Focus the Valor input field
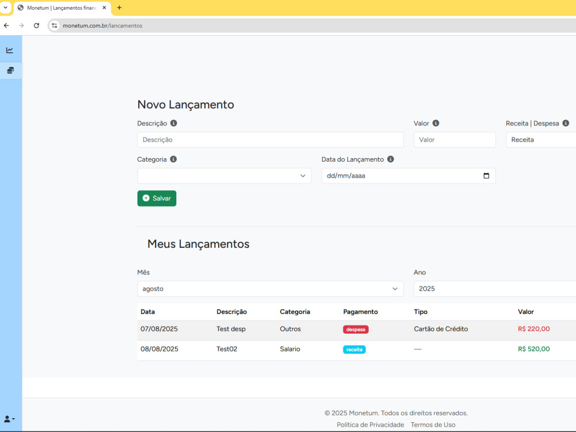The height and width of the screenshot is (432, 576). click(455, 140)
